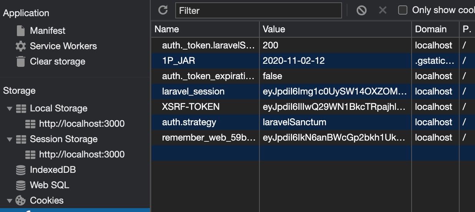The width and height of the screenshot is (475, 212).
Task: Toggle the Only show cookies checkbox
Action: pos(402,10)
